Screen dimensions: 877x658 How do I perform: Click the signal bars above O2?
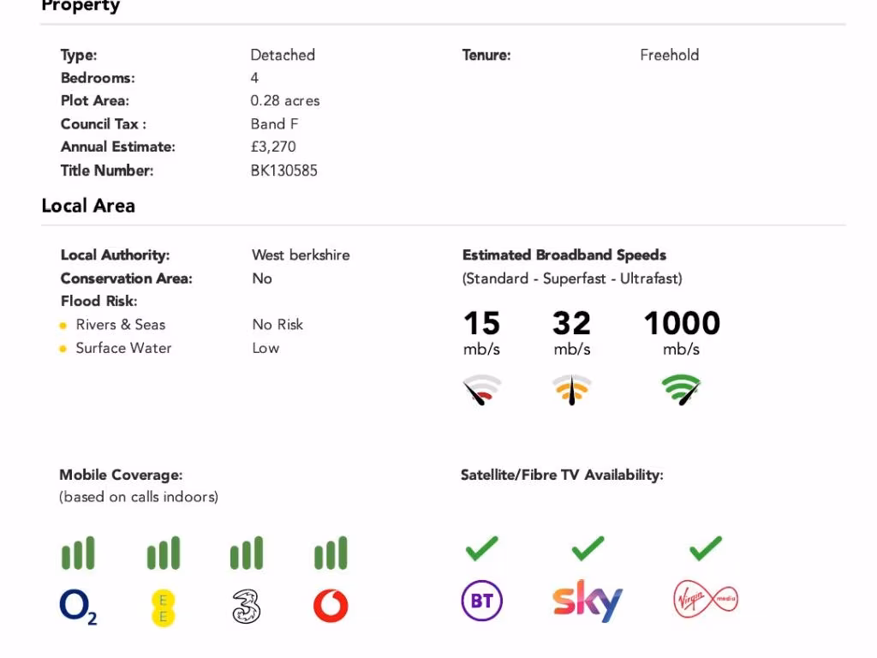pyautogui.click(x=78, y=553)
